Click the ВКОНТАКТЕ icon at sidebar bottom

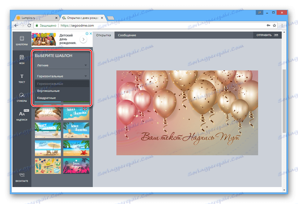click(21, 175)
